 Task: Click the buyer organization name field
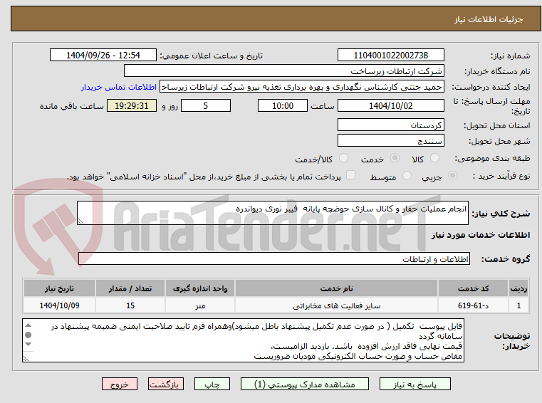[x=283, y=71]
